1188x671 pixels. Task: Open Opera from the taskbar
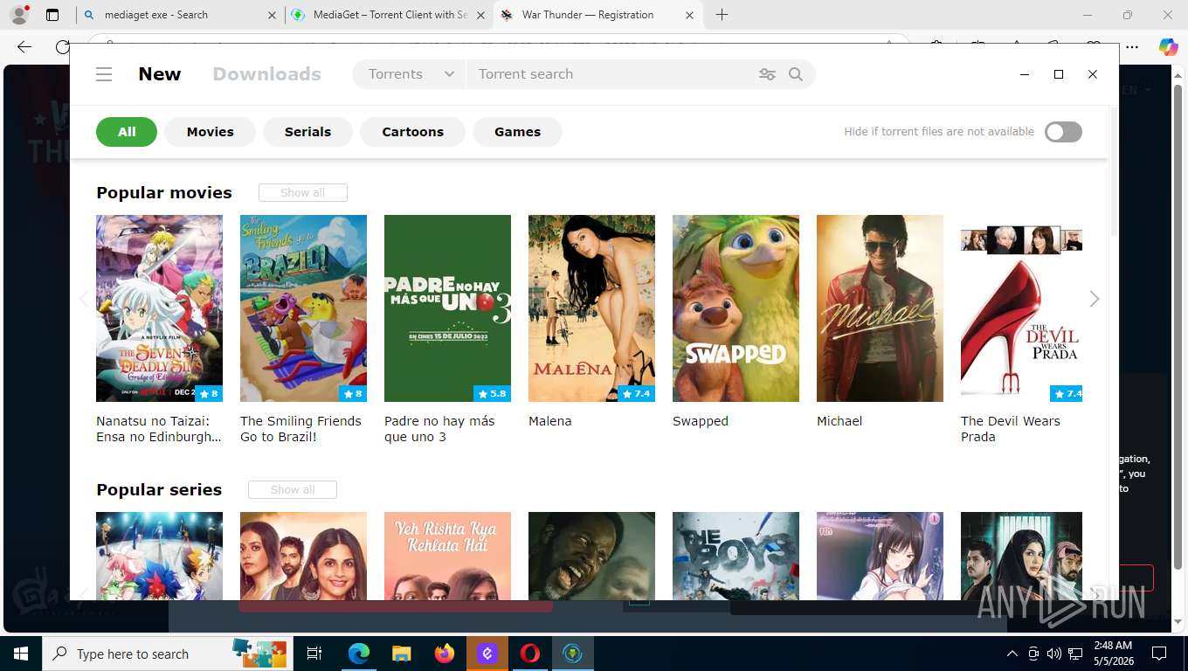point(530,654)
